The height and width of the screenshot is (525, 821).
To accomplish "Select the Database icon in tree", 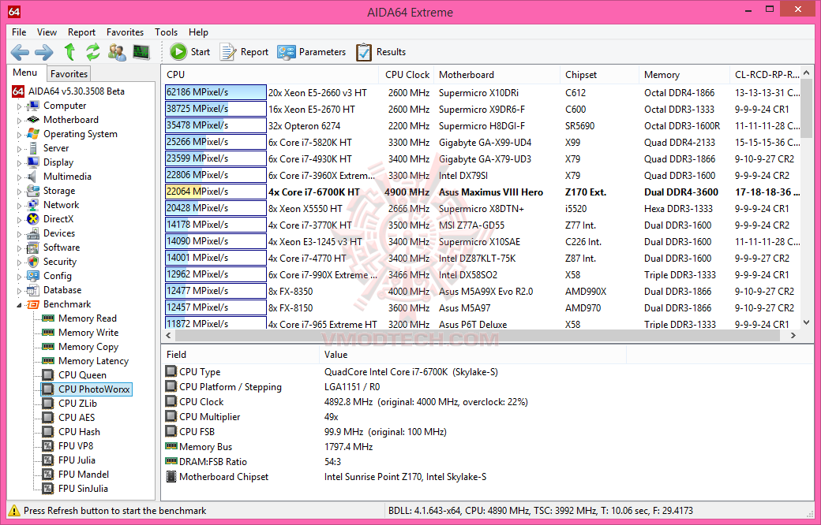I will click(33, 289).
